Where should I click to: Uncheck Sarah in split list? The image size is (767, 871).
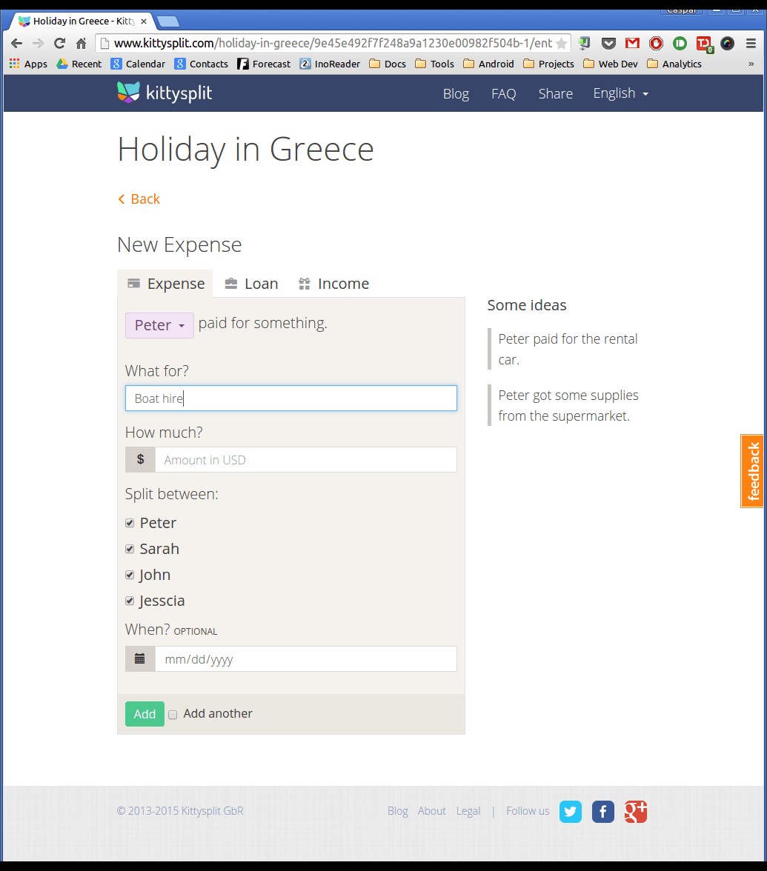(x=130, y=549)
